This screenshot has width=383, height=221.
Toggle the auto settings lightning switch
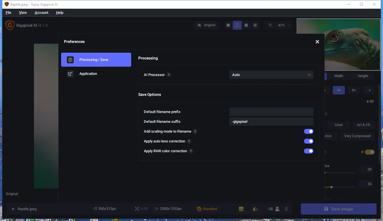click(x=370, y=152)
